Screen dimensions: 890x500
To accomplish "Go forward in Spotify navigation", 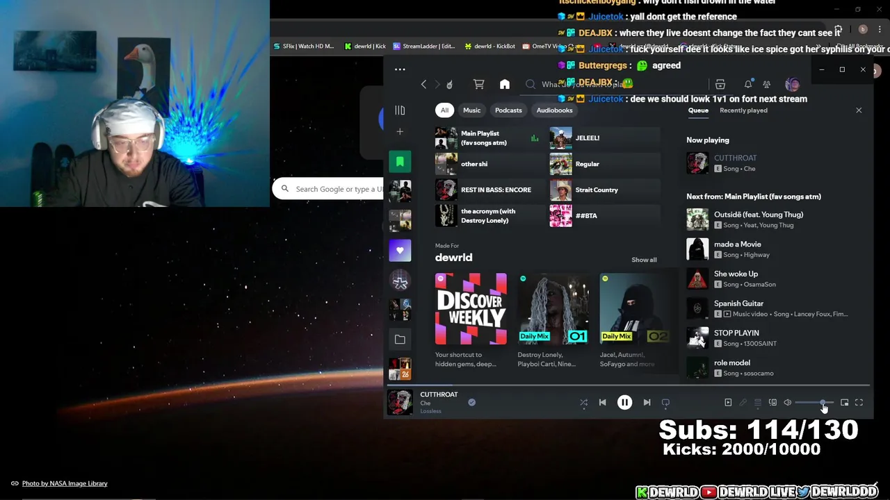I will pyautogui.click(x=437, y=84).
